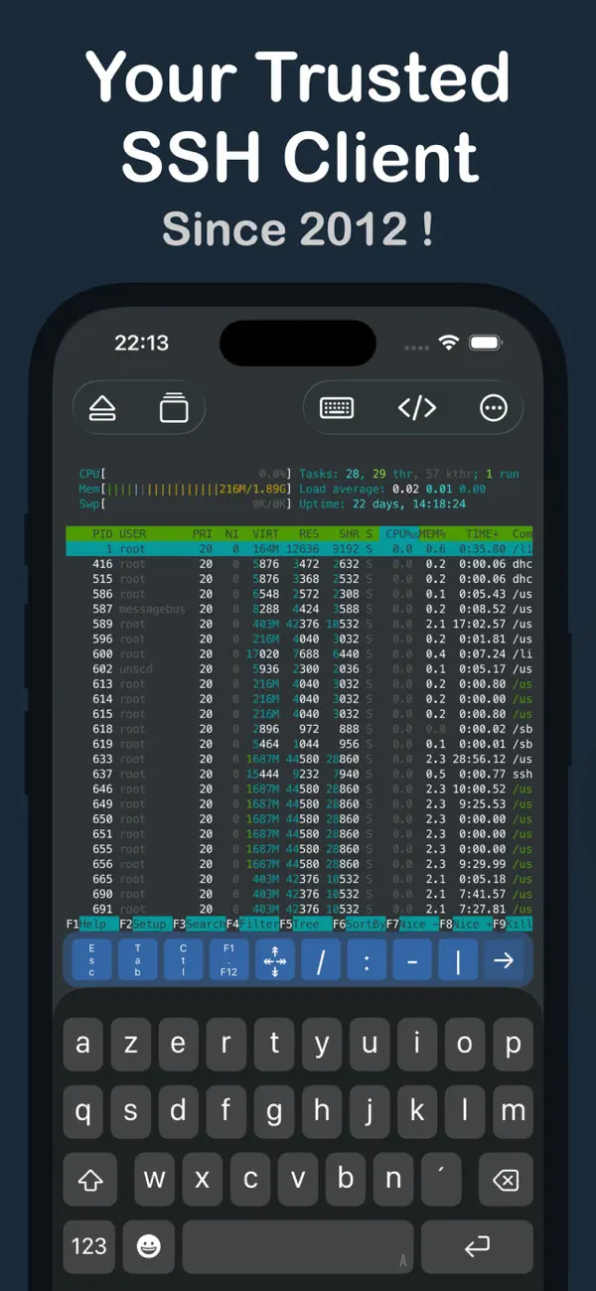Switch to the 123 numeric keyboard
Image resolution: width=596 pixels, height=1291 pixels.
click(x=88, y=1246)
